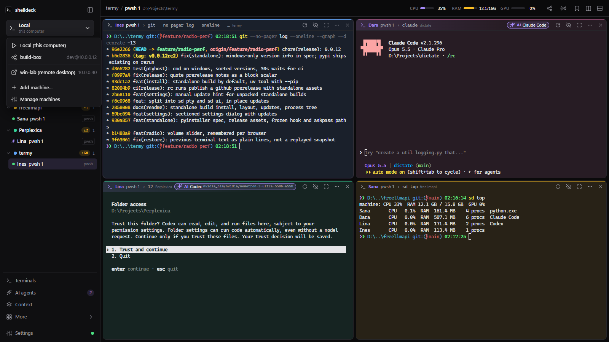Select build-box machine entry

pos(54,57)
